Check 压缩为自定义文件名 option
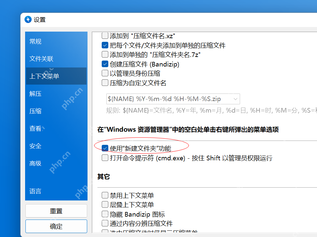Screen dimensions: 317x237 [x=105, y=83]
